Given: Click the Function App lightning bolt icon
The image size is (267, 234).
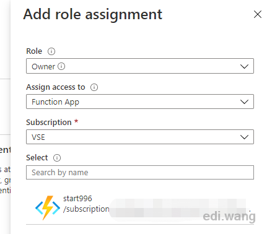Looking at the screenshot, I should pos(48,207).
